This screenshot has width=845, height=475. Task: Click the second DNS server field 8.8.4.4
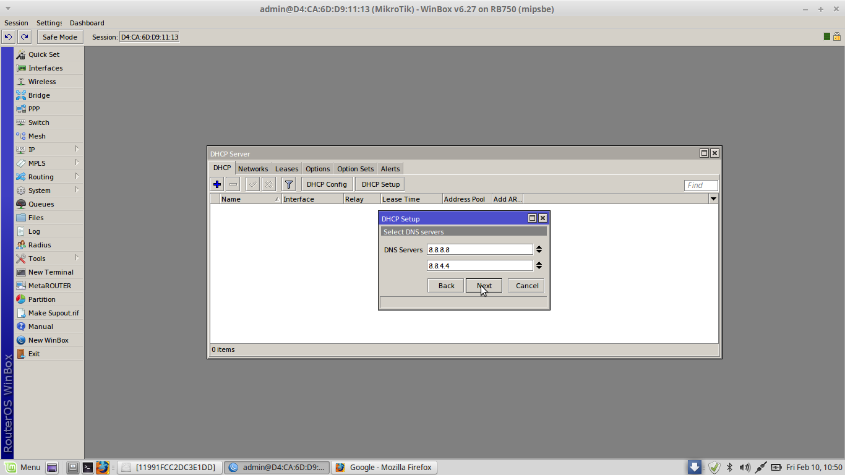pyautogui.click(x=480, y=265)
